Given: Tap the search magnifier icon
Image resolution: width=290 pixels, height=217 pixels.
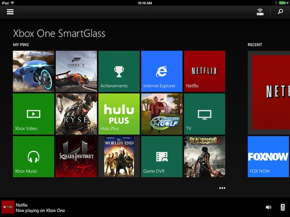Looking at the screenshot, I should coord(280,12).
